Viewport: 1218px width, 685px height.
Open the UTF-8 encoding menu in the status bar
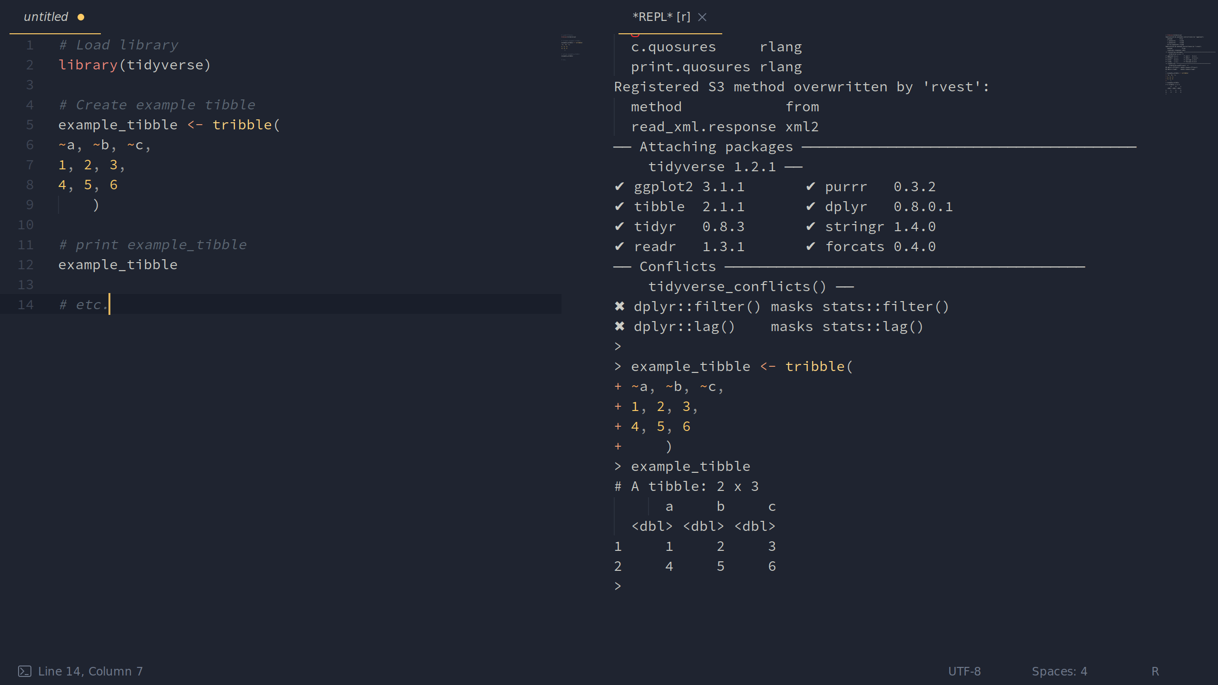click(x=964, y=671)
